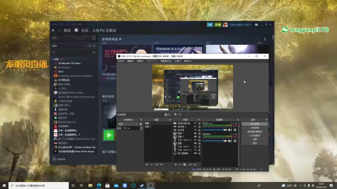Remove selected scene with minus icon
The width and height of the screenshot is (337, 189).
coord(151,165)
